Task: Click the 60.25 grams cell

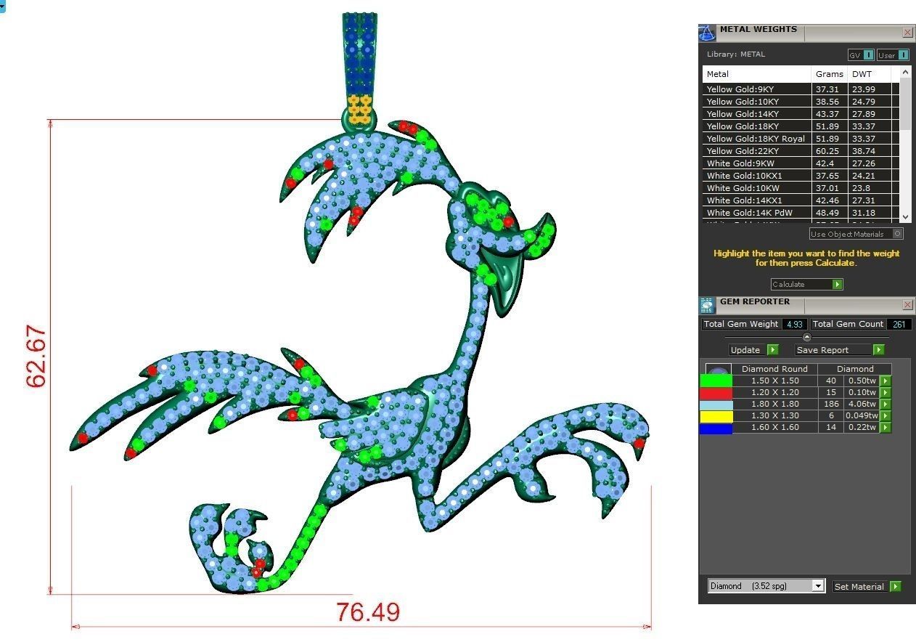Action: tap(829, 151)
